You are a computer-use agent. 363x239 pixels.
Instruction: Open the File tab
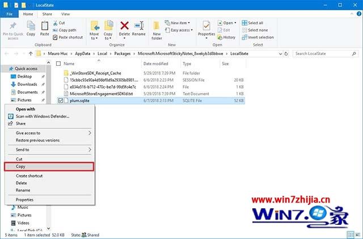tap(10, 14)
